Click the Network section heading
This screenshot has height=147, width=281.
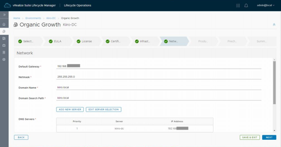coord(25,53)
